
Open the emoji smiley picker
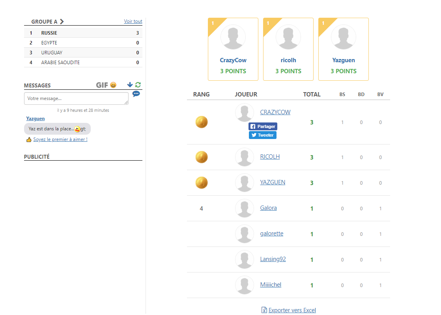click(x=113, y=85)
